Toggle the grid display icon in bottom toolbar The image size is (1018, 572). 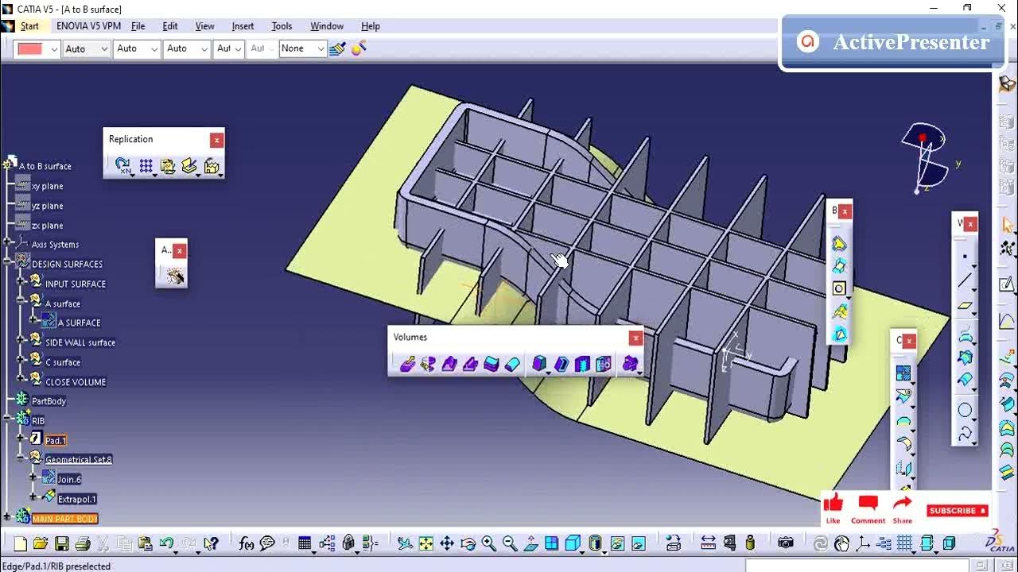tap(904, 543)
